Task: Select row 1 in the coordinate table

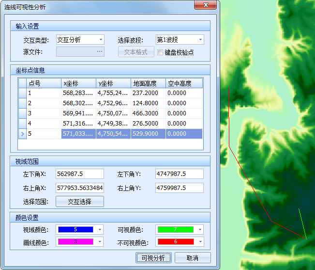Action: pos(44,93)
